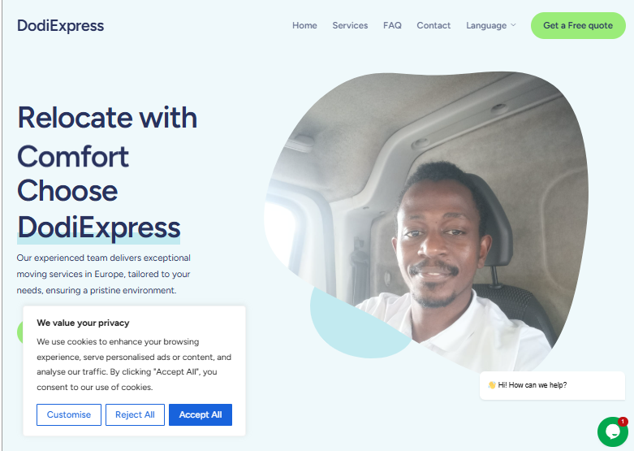
Task: Choose Customise in cookie banner
Action: coord(69,414)
